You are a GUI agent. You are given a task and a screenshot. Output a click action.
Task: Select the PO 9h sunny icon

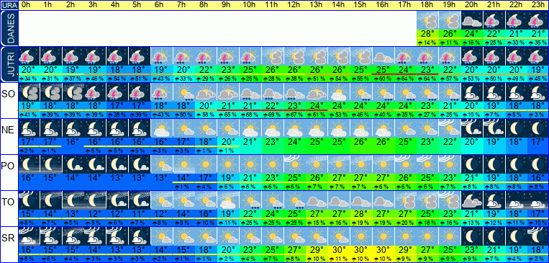pos(227,164)
